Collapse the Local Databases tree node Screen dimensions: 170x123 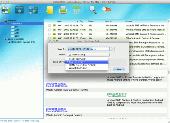click(x=2, y=39)
